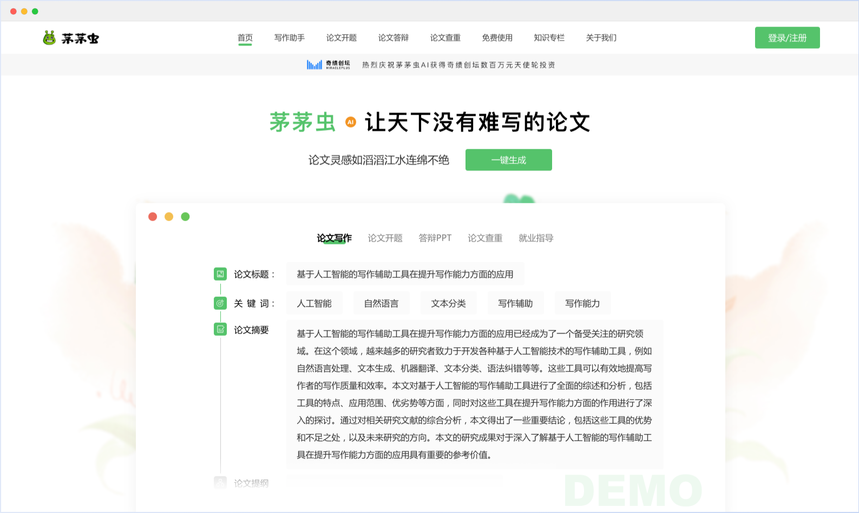Click the 奇绩创坛 MiraclePlus logo
The width and height of the screenshot is (859, 513).
coord(329,65)
